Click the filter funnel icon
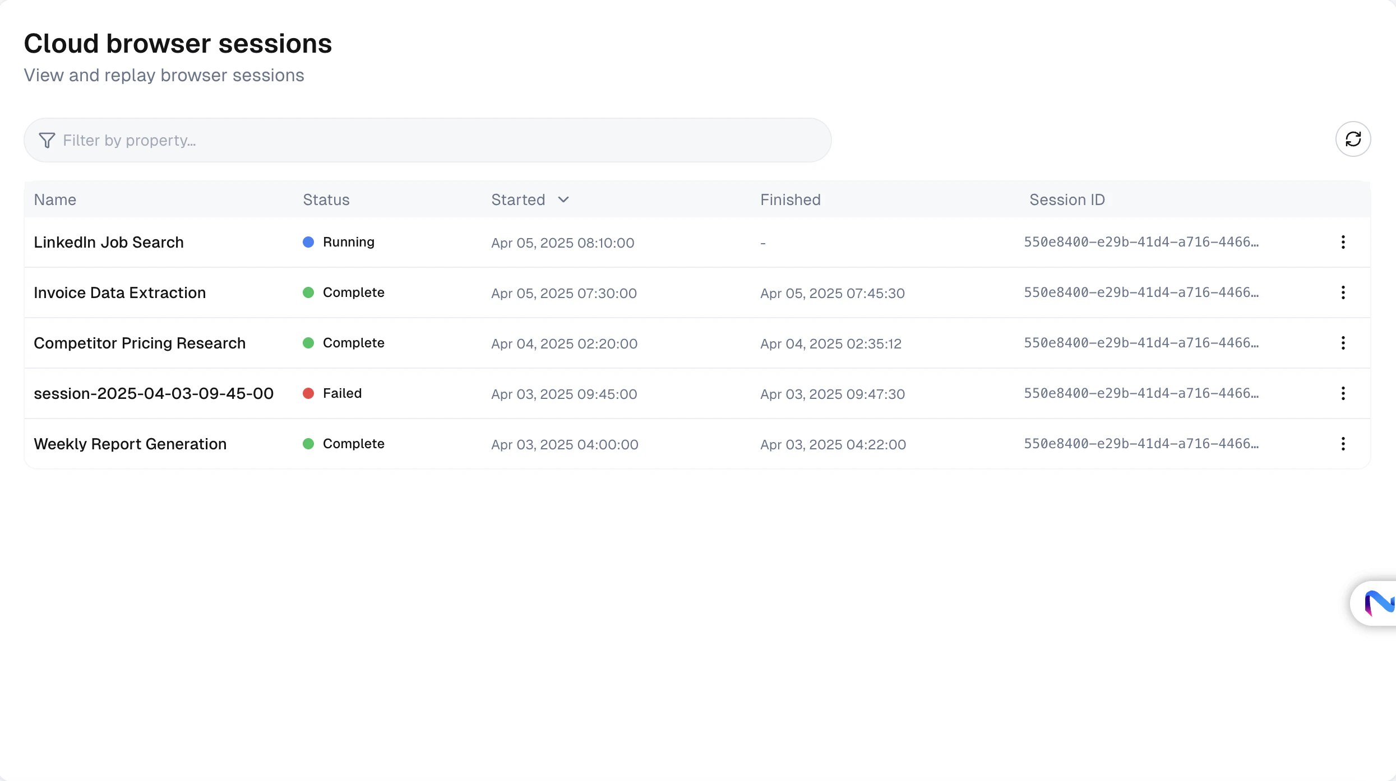Screen dimensions: 1396x781 [x=47, y=140]
